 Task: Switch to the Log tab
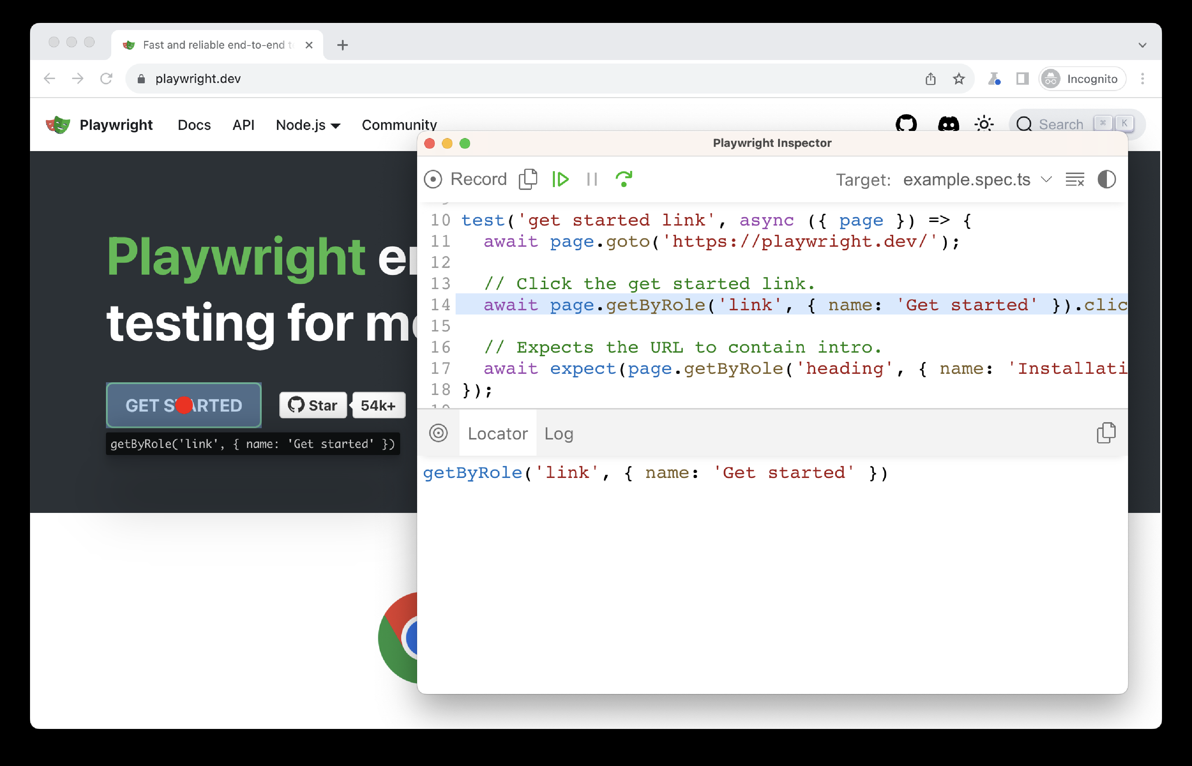[558, 433]
